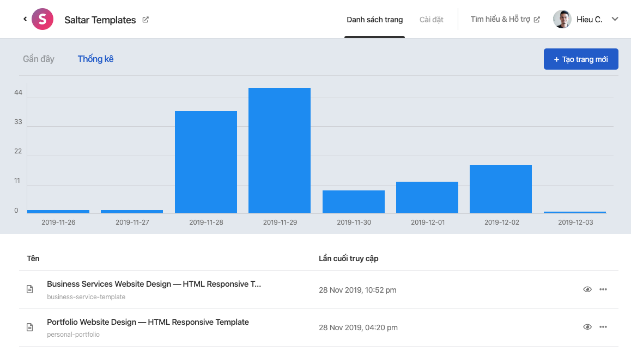Screen dimensions: 631x352
Task: Switch to the Danh sách trang tab
Action: 375,20
